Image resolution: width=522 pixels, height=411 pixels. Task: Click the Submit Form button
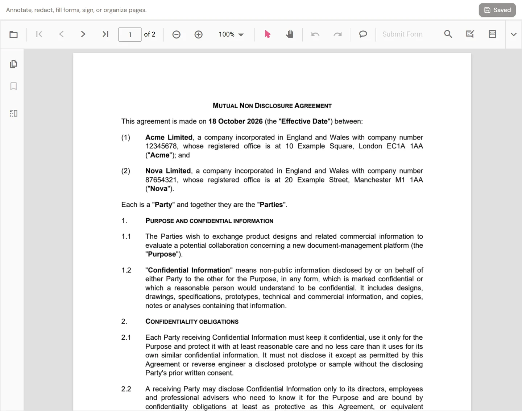click(402, 34)
